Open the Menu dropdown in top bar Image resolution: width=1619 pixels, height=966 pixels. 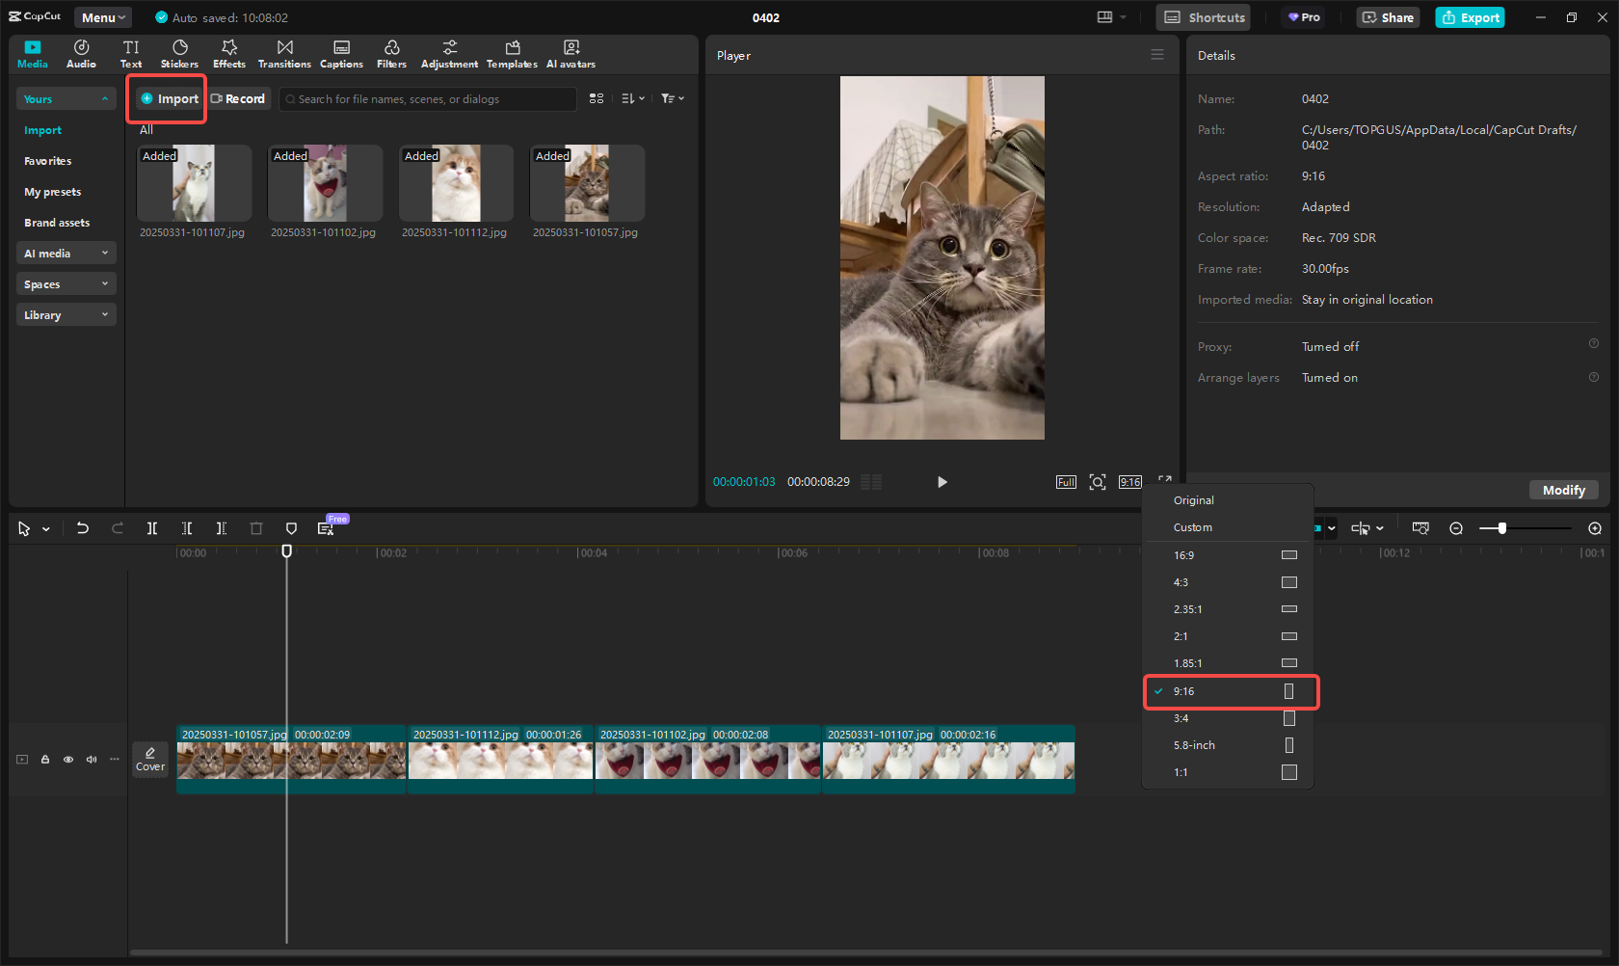click(x=102, y=16)
